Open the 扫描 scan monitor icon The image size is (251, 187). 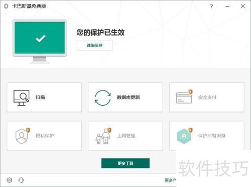click(21, 98)
